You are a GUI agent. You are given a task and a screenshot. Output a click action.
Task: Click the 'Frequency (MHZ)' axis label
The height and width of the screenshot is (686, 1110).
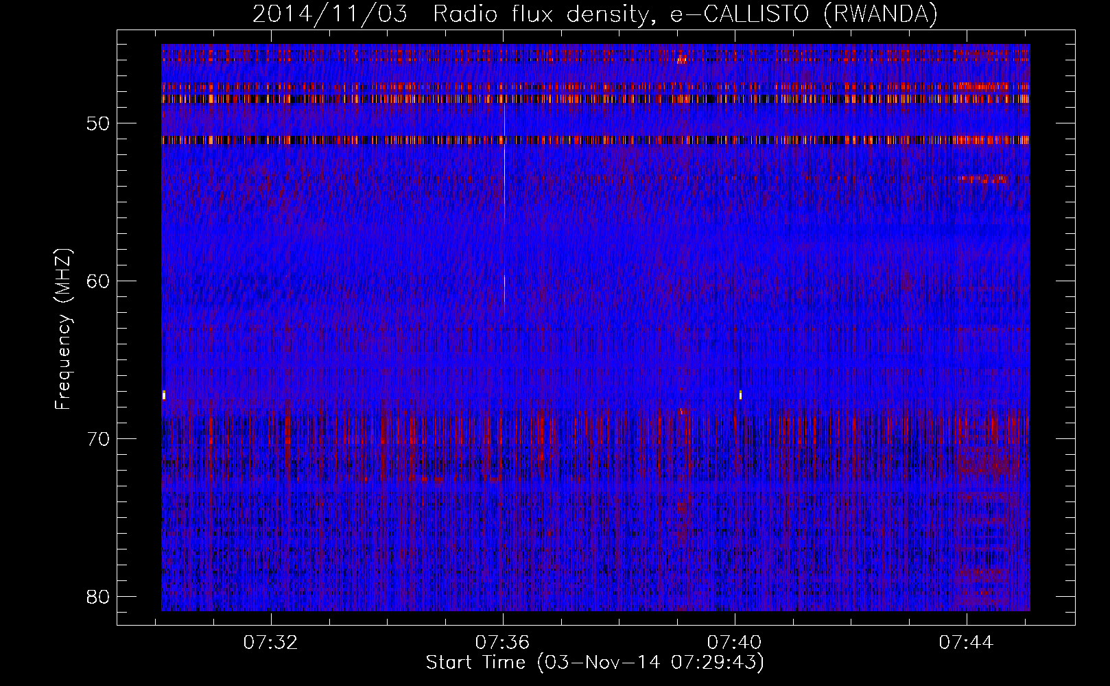(x=63, y=329)
